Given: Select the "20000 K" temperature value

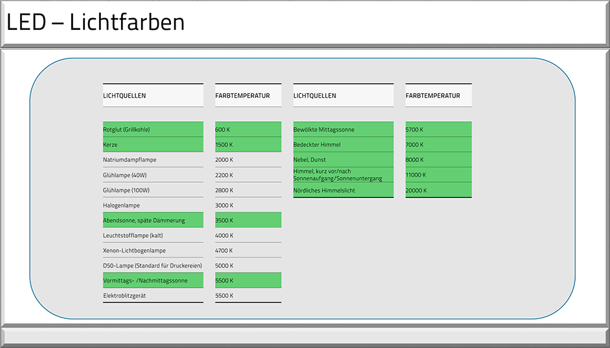Looking at the screenshot, I should 438,191.
